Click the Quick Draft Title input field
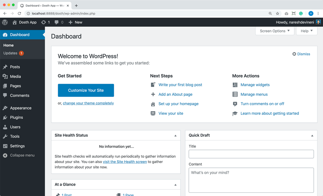323x196 pixels. click(251, 154)
